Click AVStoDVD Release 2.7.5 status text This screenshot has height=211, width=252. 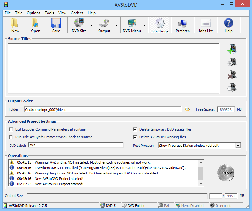click(28, 206)
